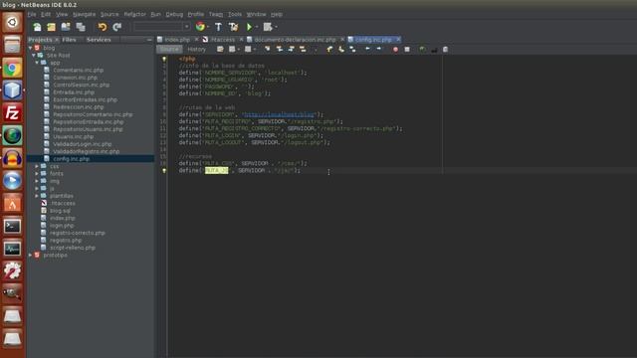Click the Save All toolbar icon
The image size is (637, 358).
(81, 27)
